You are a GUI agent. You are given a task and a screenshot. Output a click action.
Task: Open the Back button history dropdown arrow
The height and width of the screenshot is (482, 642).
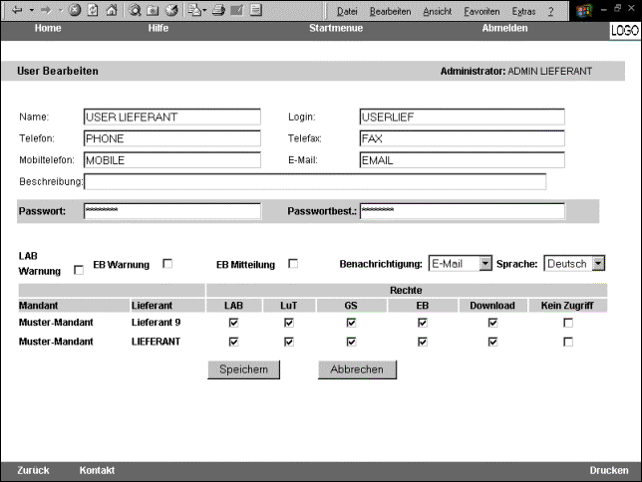(x=32, y=10)
